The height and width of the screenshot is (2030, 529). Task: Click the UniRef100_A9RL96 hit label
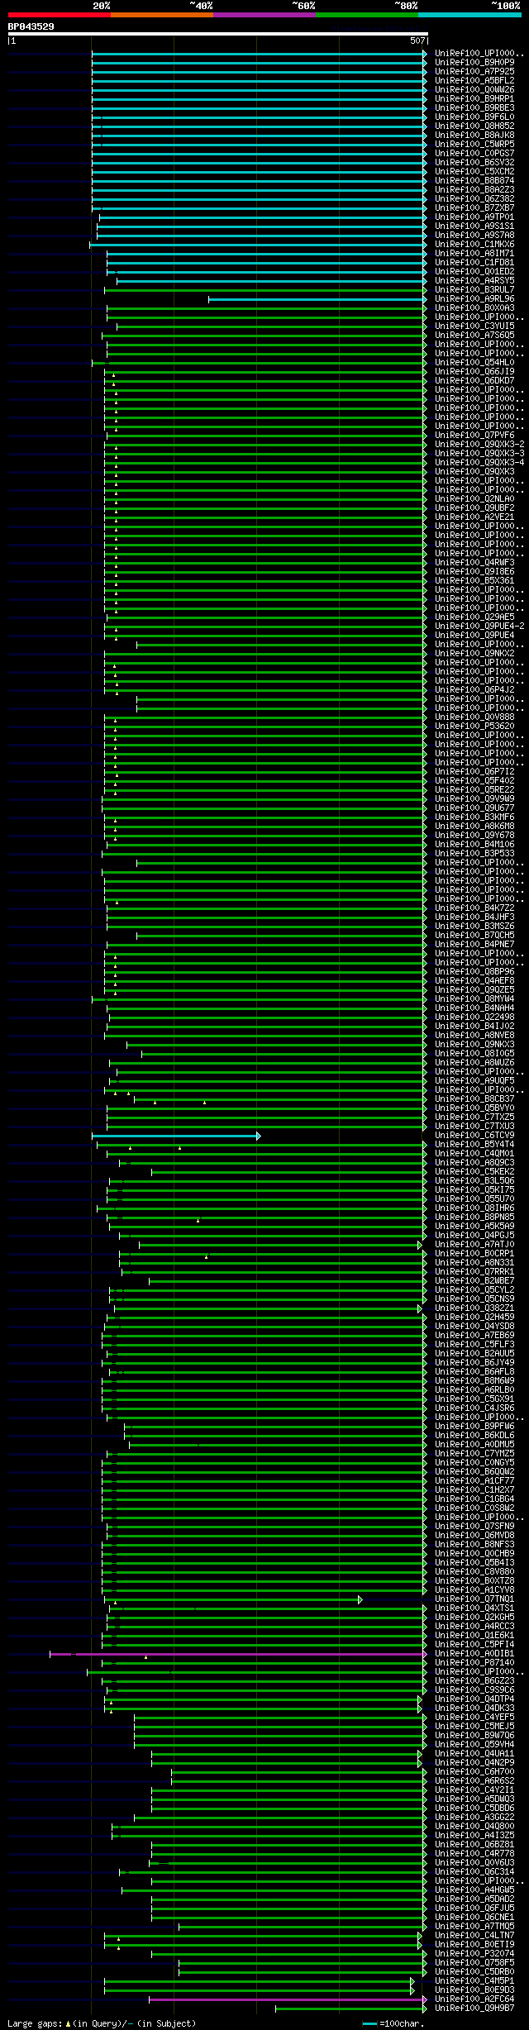(474, 298)
